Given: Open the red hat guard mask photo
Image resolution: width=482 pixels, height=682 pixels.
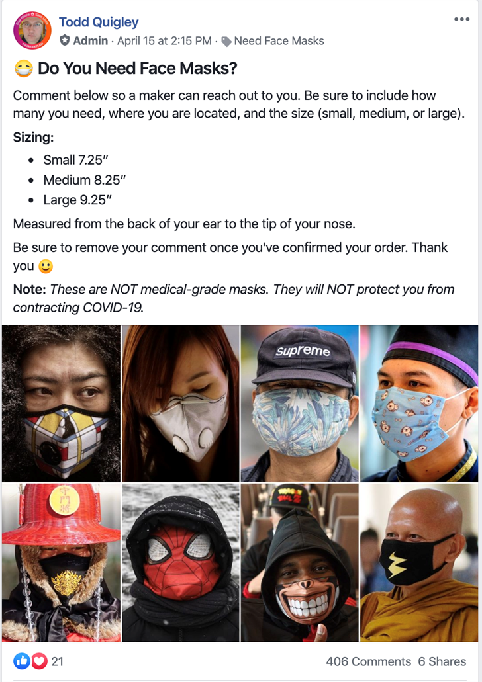Looking at the screenshot, I should [61, 562].
